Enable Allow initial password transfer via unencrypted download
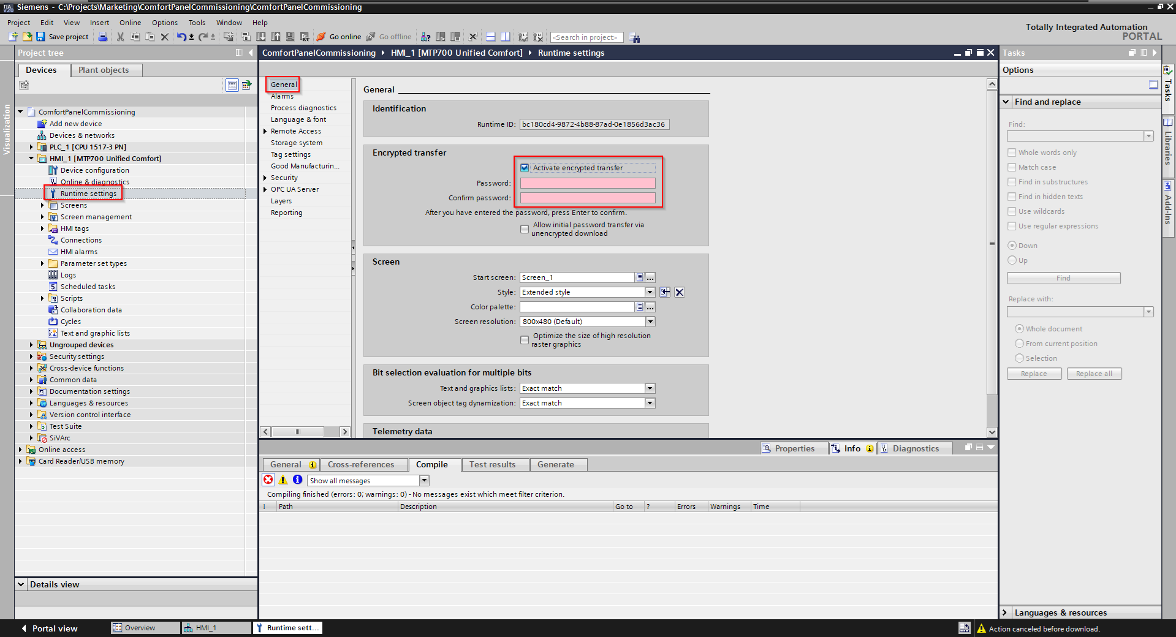This screenshot has width=1176, height=637. pyautogui.click(x=525, y=229)
